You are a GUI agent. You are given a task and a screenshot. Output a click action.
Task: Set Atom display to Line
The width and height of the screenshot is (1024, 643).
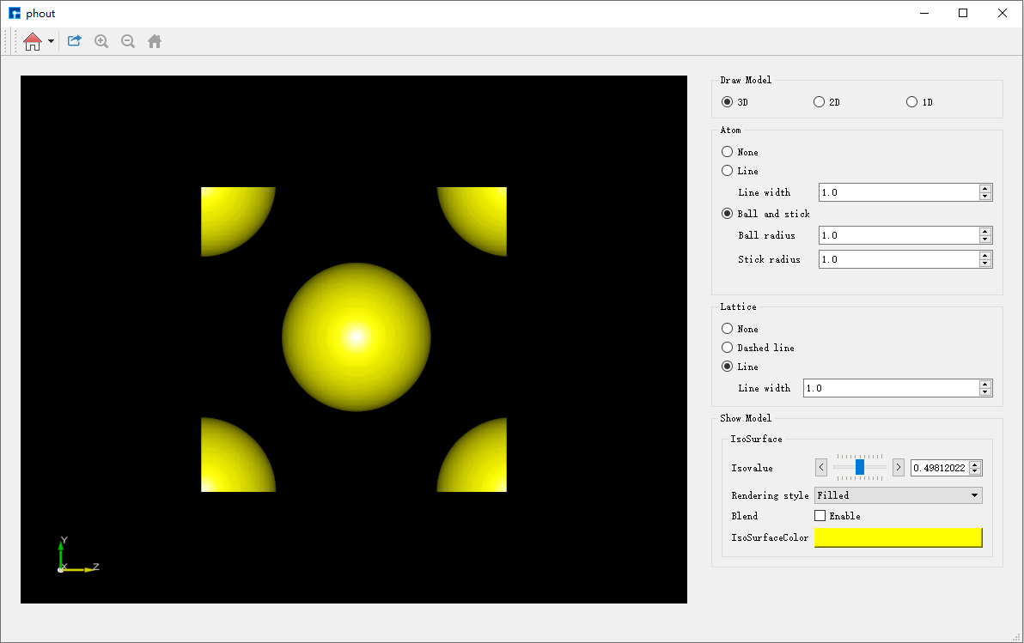pos(728,171)
